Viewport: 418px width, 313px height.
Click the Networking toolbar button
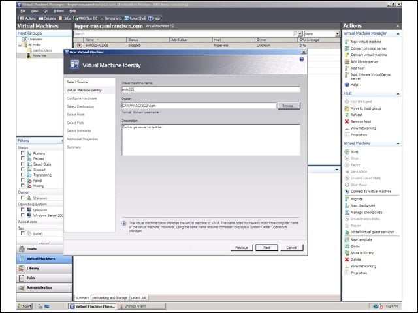[x=111, y=18]
